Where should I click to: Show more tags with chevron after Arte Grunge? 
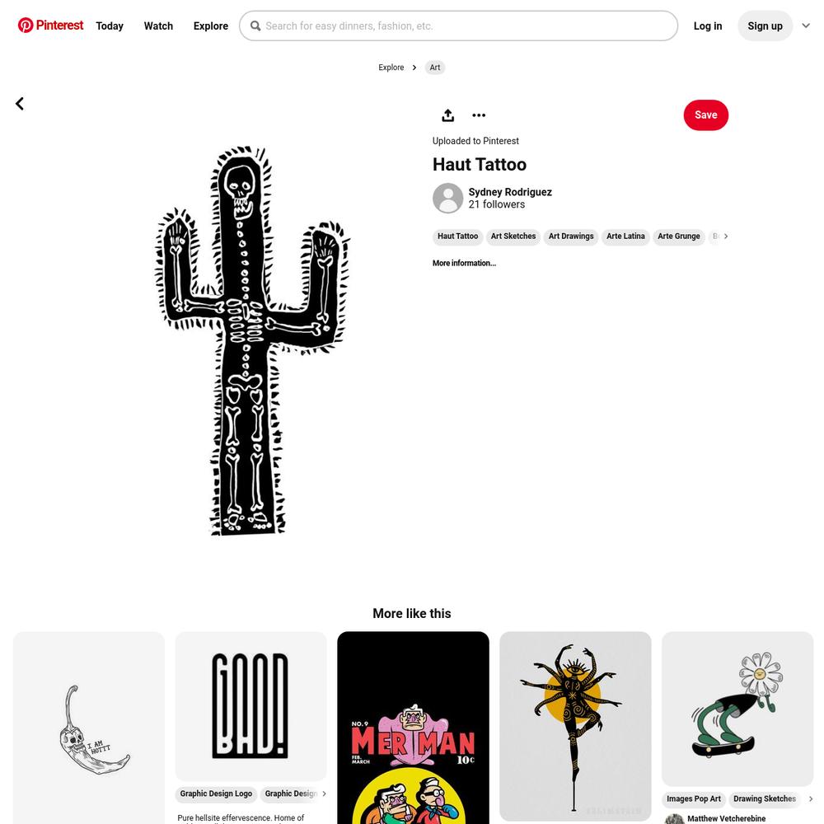point(726,236)
